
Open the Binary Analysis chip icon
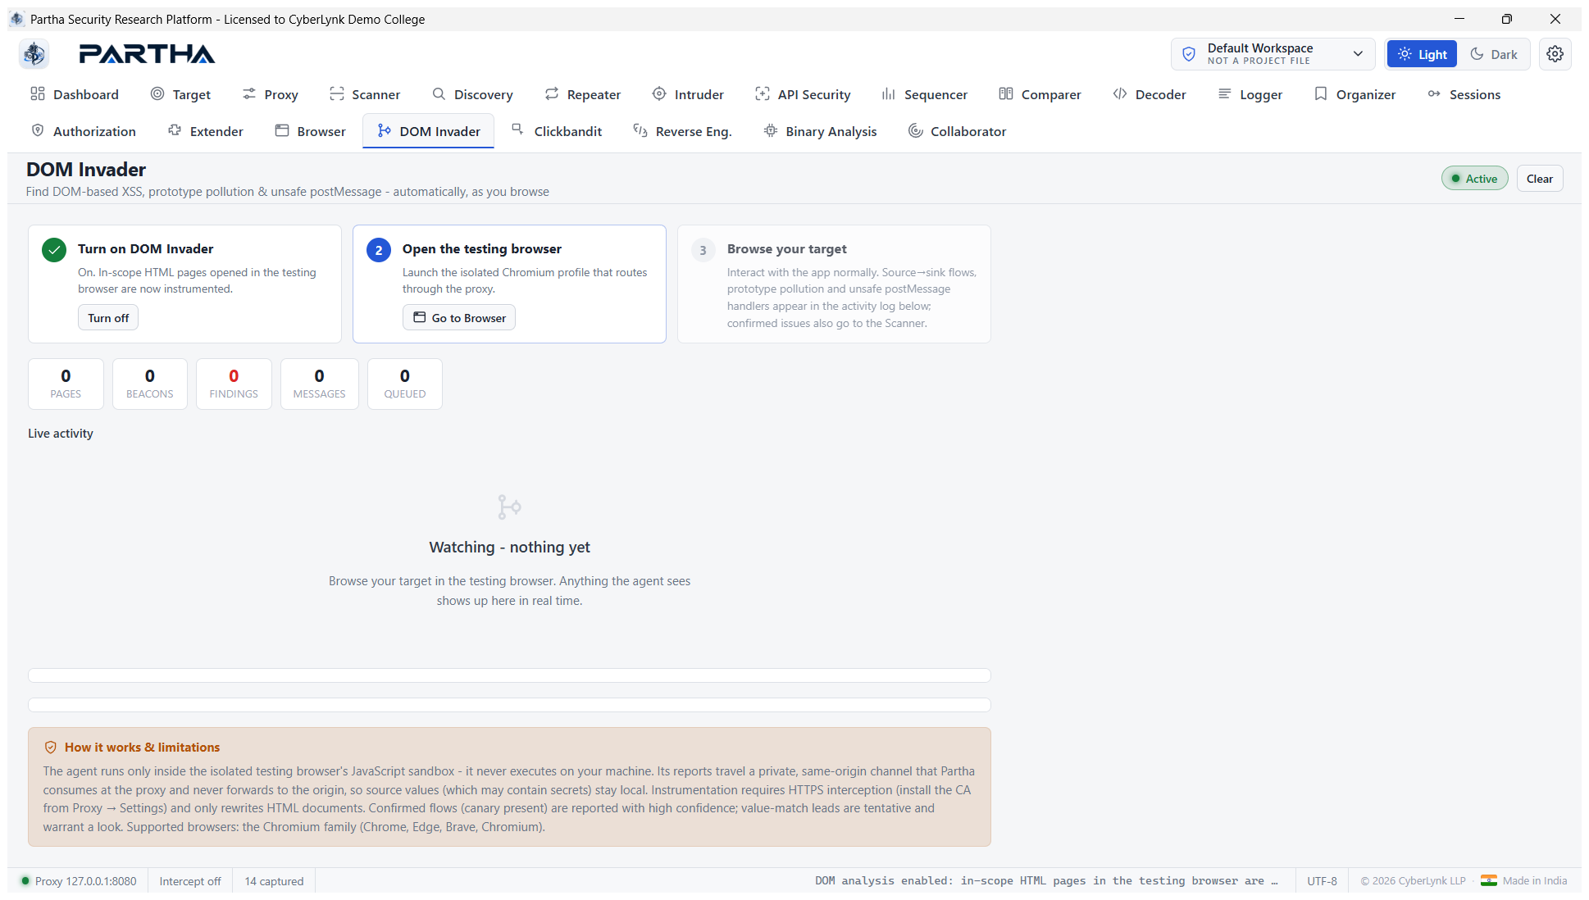(x=771, y=131)
